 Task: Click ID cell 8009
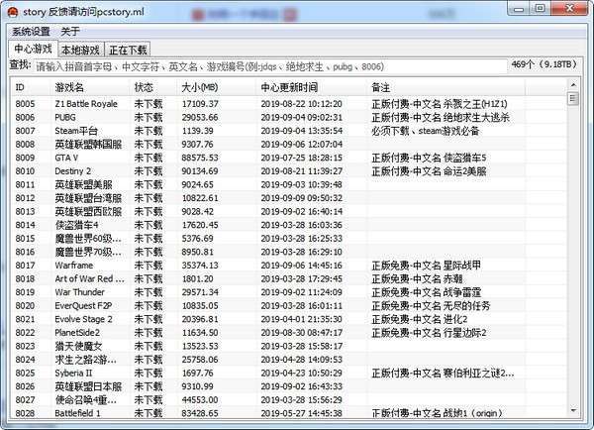click(25, 158)
